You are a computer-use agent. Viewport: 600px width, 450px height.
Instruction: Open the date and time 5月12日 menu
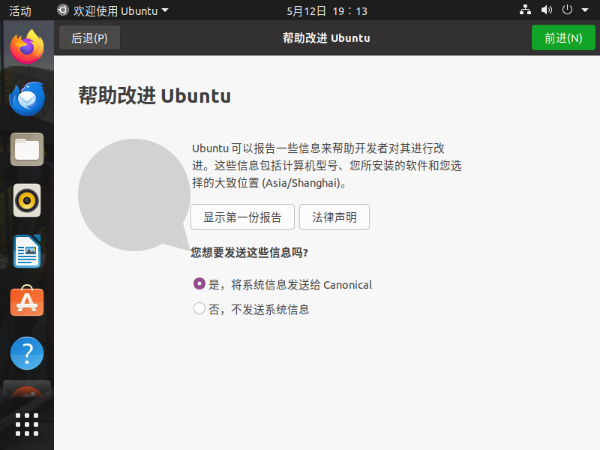(327, 10)
